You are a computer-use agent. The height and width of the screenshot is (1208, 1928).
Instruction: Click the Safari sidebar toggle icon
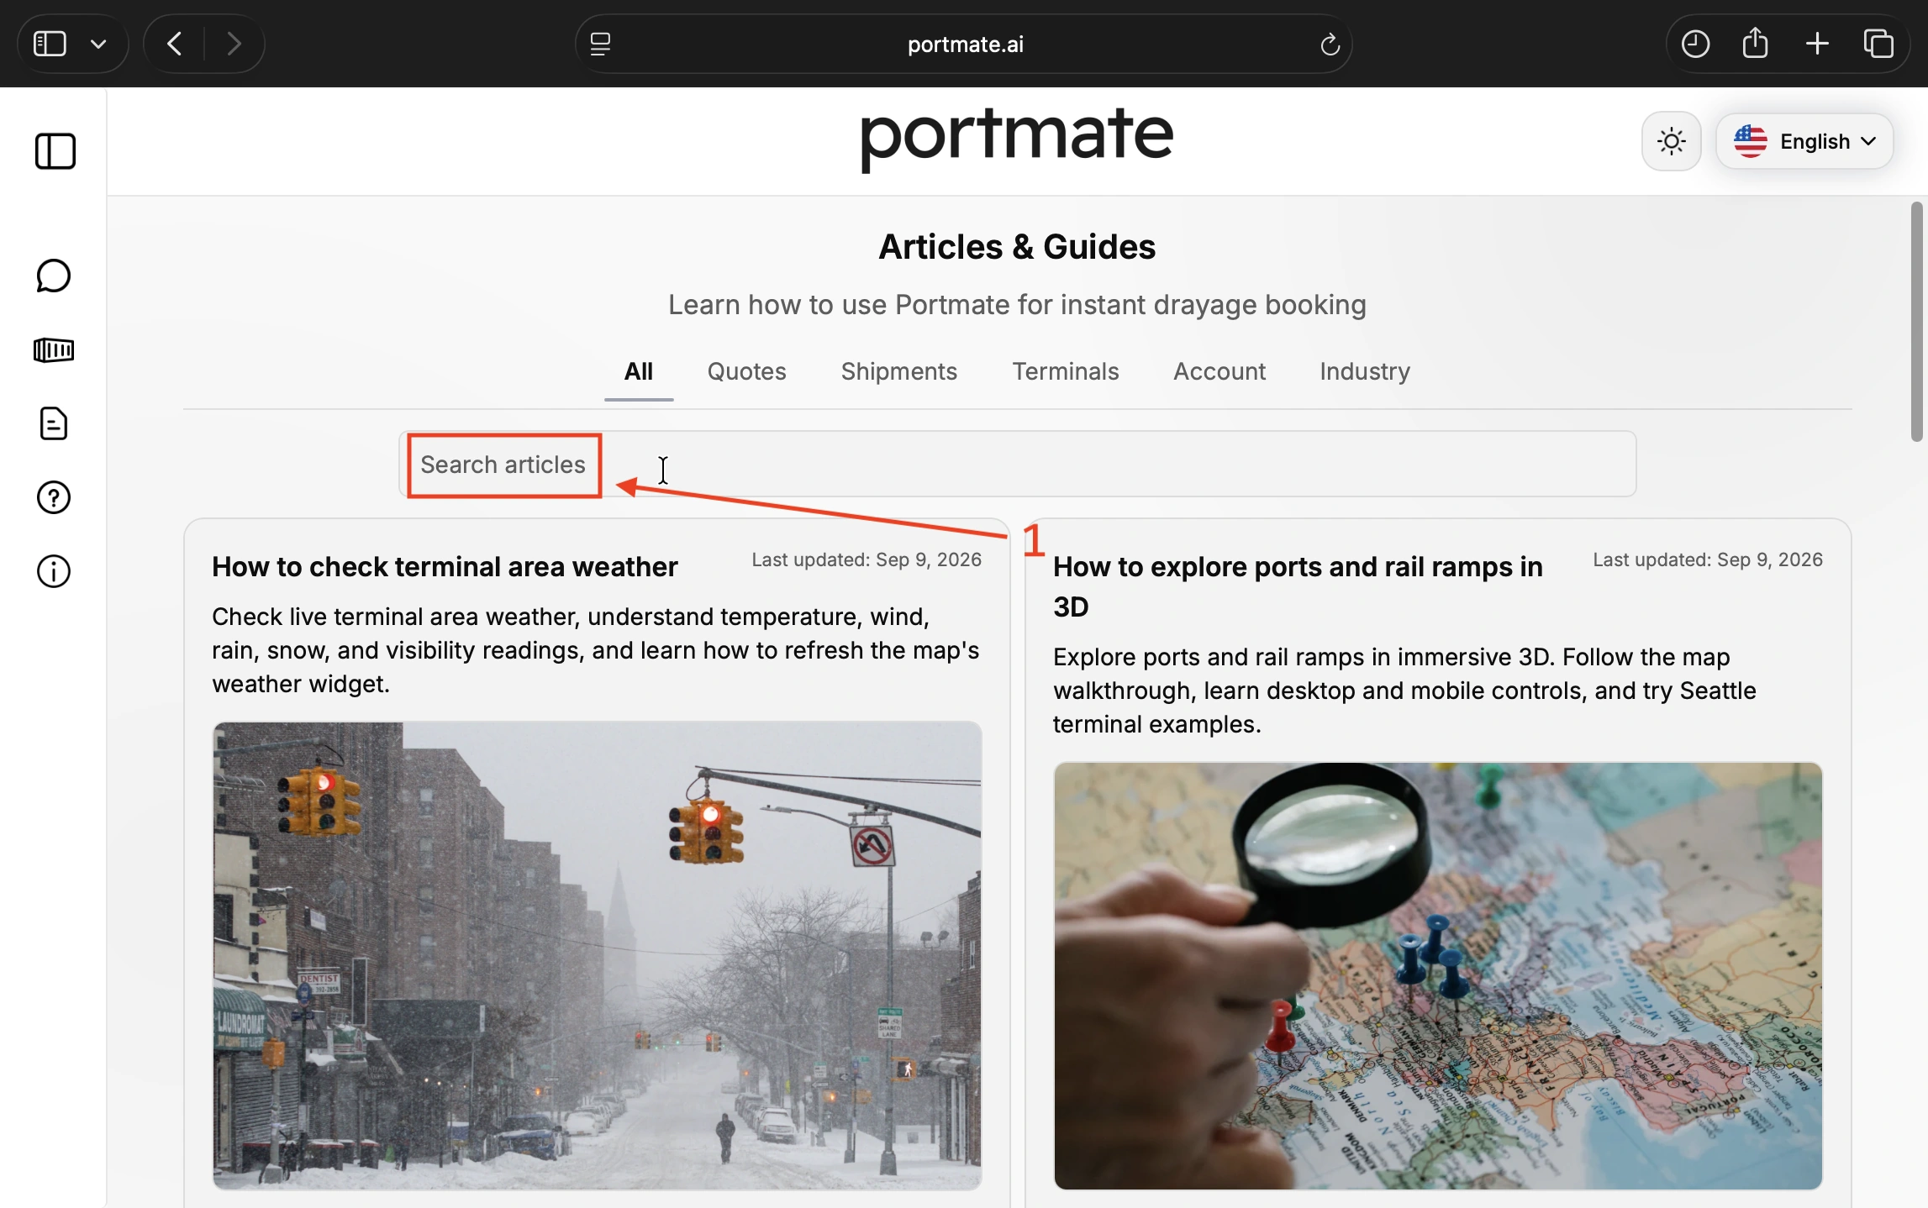50,44
